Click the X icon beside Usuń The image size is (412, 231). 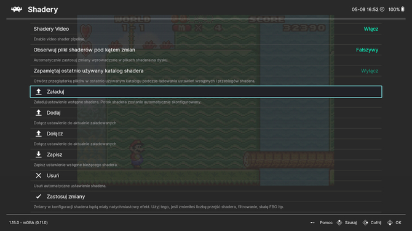coord(39,175)
